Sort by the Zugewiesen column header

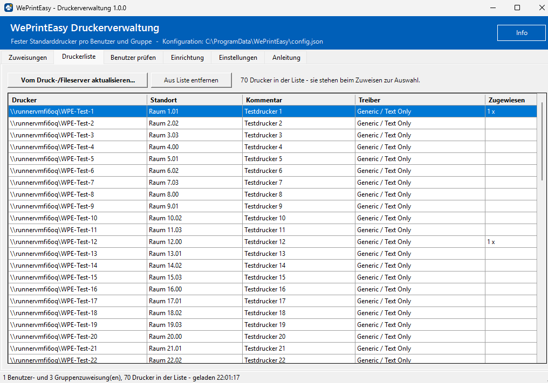(511, 100)
